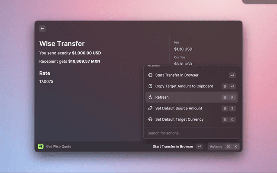Pick Set Default Target Currency action
This screenshot has width=277, height=173.
(179, 119)
